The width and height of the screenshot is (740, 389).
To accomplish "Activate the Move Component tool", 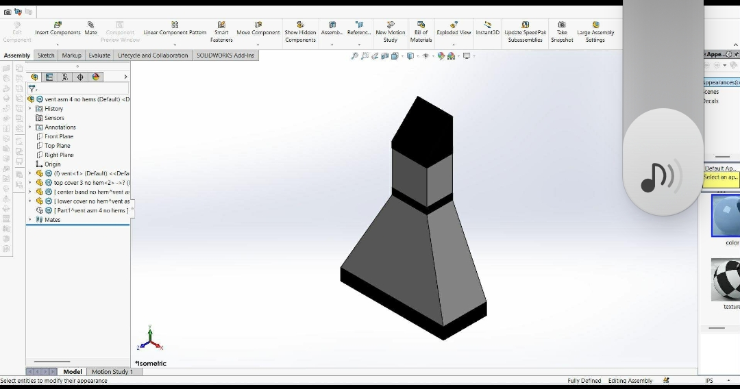I will (x=258, y=28).
